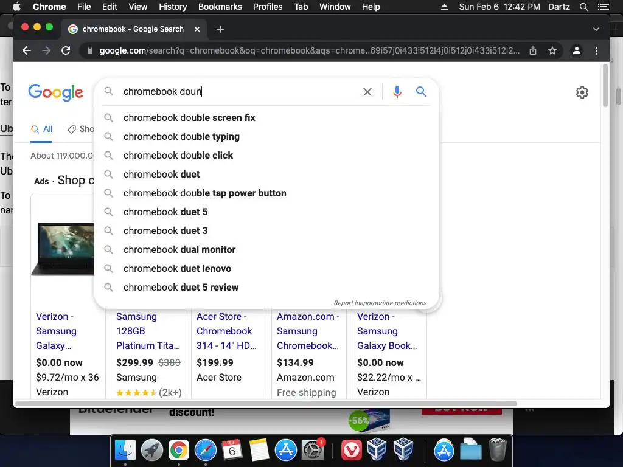Open Verizon Samsung Galaxy $9.72/mo ad link
The width and height of the screenshot is (623, 467).
(x=56, y=331)
